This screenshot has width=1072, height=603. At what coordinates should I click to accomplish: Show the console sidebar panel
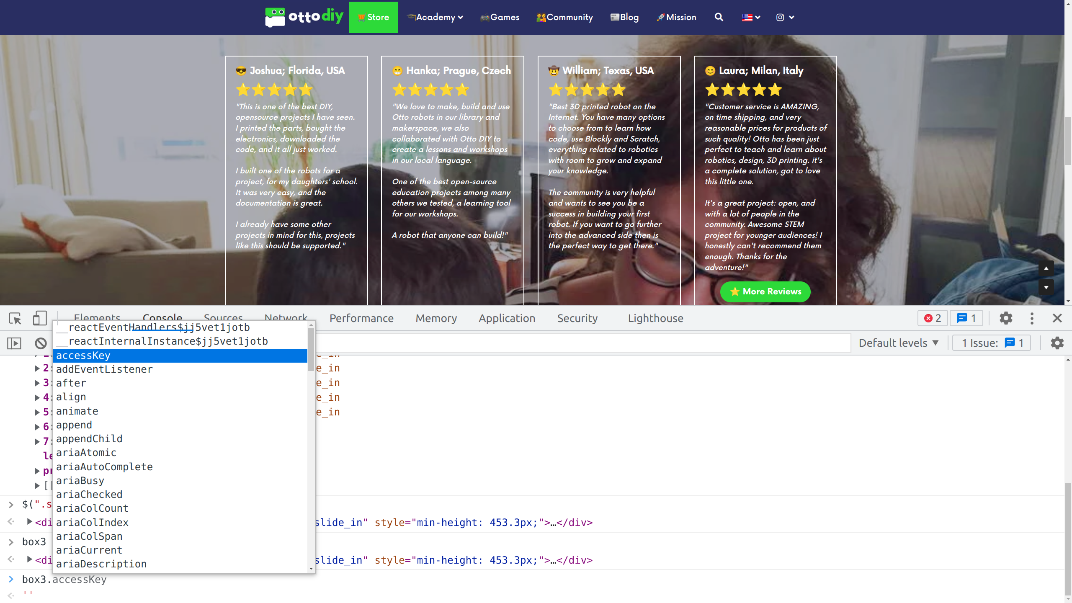[x=14, y=343]
